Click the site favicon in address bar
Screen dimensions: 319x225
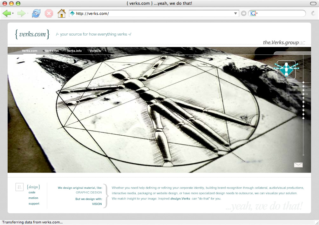[x=72, y=13]
